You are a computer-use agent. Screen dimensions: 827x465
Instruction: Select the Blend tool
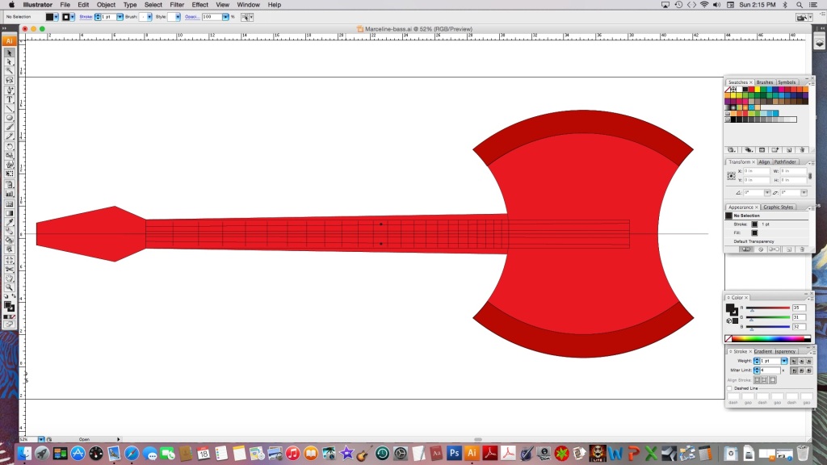tap(10, 232)
